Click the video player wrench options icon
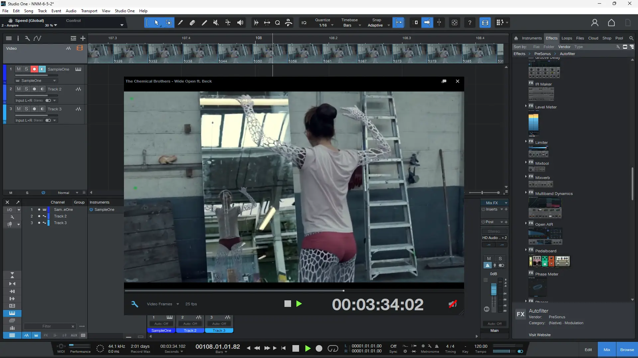Image resolution: width=638 pixels, height=358 pixels. (135, 304)
